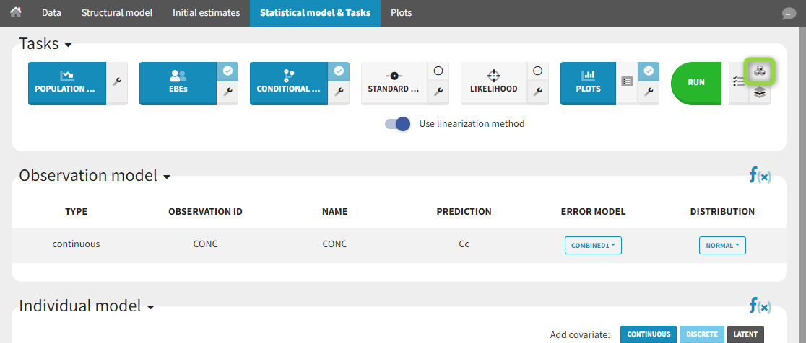The image size is (806, 343).
Task: Click the highlighted green-bordered icon beside Run
Action: [759, 71]
